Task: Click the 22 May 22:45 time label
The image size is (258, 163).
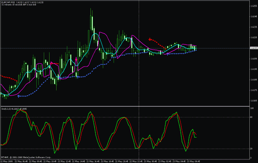Action: 136,161
